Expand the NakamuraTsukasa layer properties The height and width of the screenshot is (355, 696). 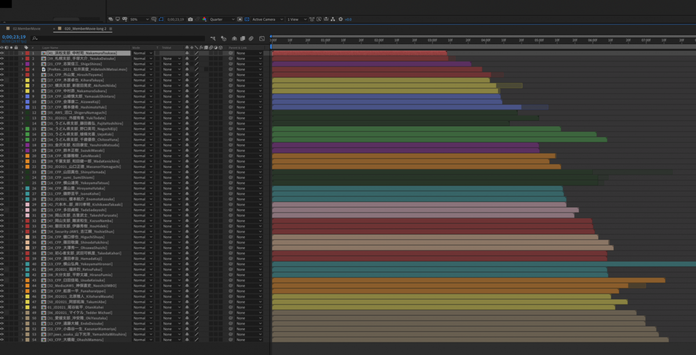click(x=22, y=53)
